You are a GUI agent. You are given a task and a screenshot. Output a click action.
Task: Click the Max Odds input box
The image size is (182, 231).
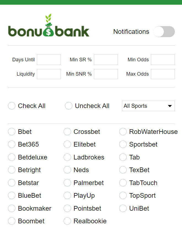coord(163,74)
